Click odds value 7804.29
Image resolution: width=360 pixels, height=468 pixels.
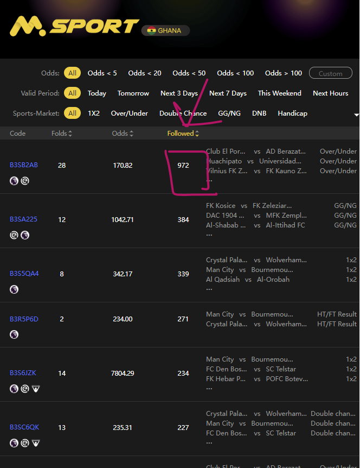(123, 374)
